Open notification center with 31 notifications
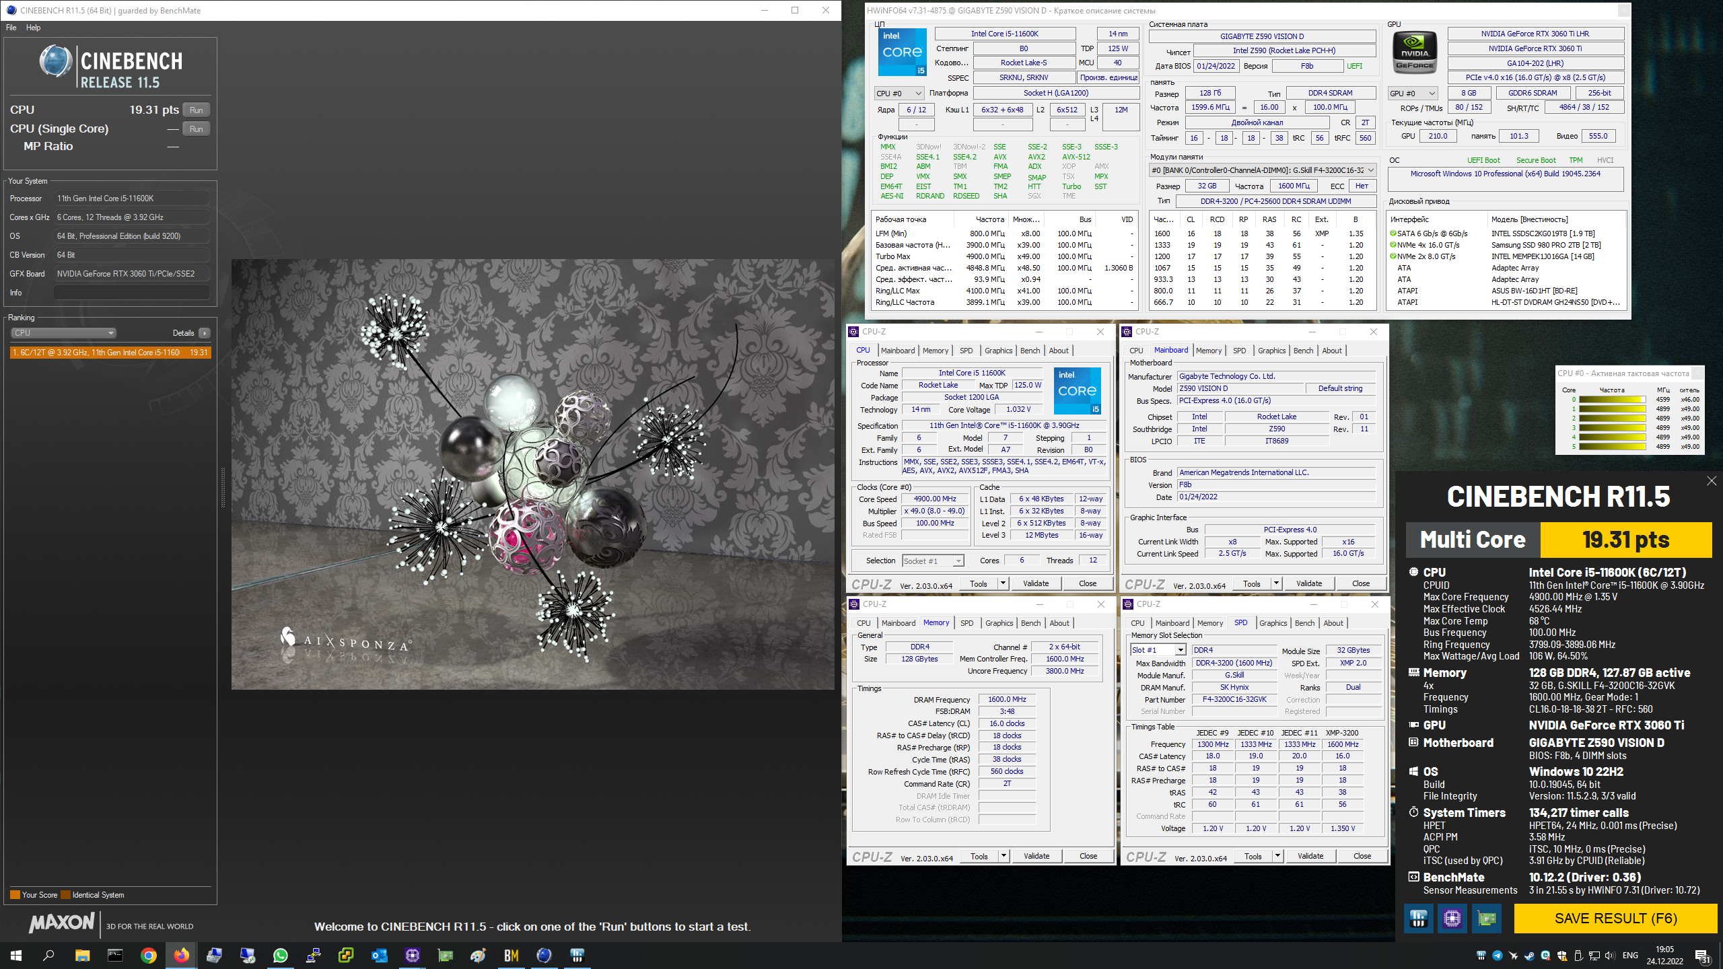 click(x=1703, y=956)
